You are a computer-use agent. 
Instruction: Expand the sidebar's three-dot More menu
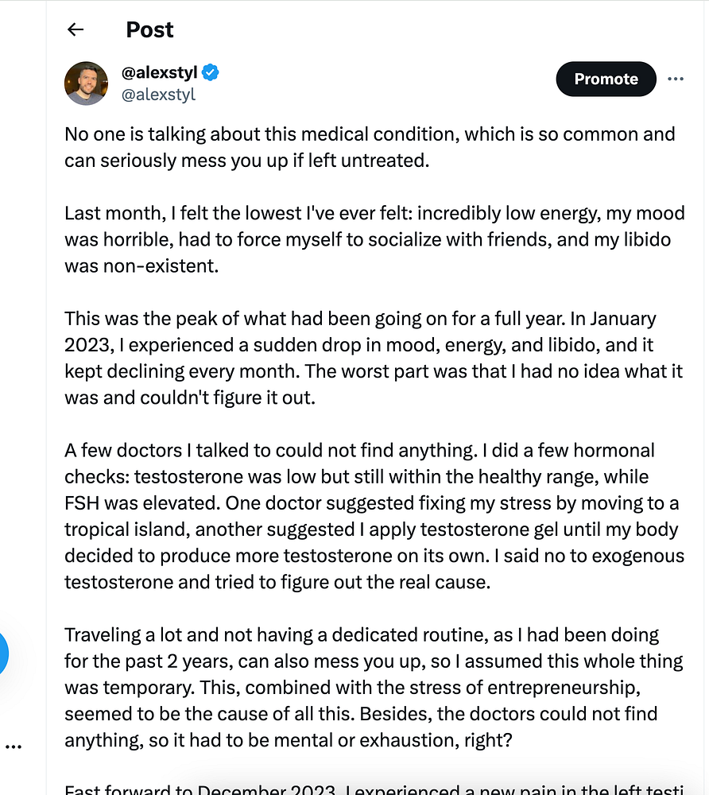(x=14, y=747)
